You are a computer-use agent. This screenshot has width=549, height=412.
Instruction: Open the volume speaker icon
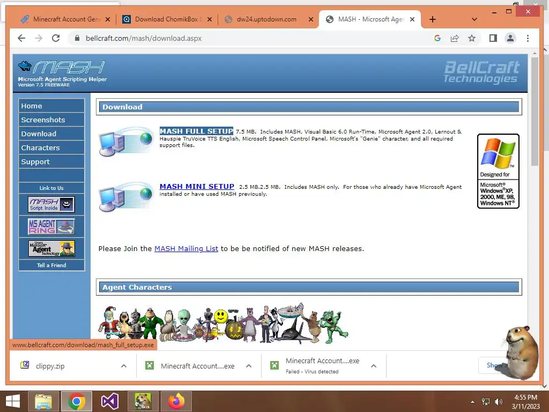coord(498,401)
